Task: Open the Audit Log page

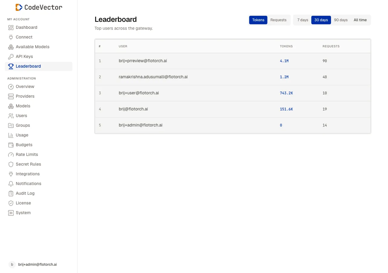Action: click(x=39, y=193)
